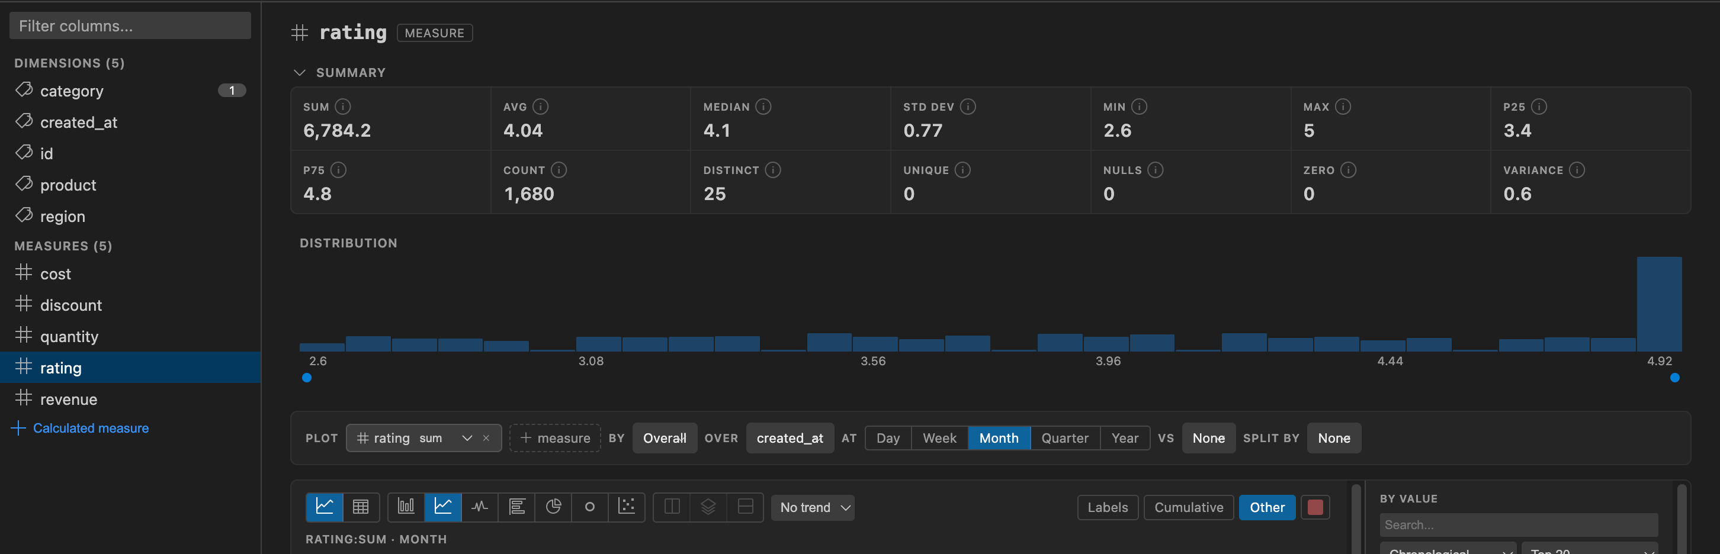
Task: Switch to table view mode
Action: (361, 507)
